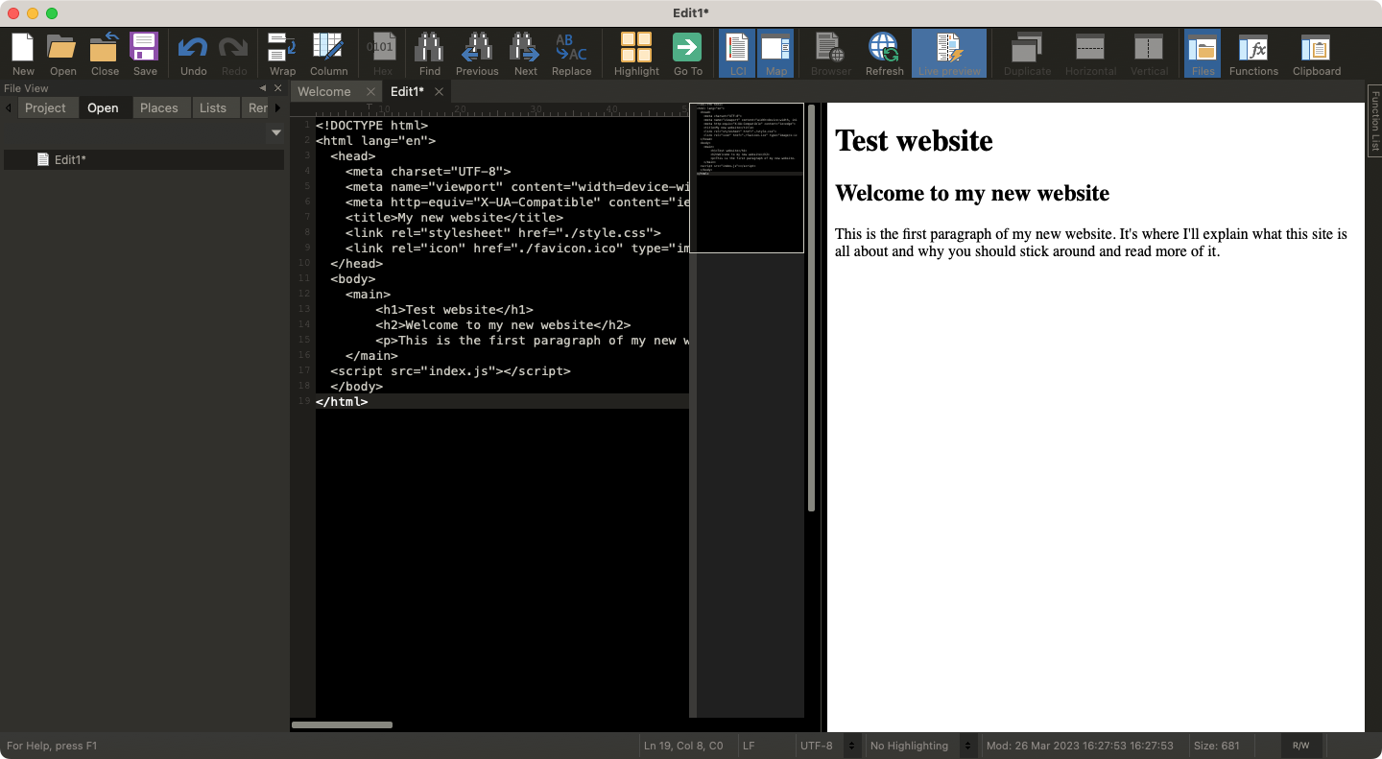The image size is (1382, 759).
Task: Switch to the Project tab in File View
Action: coord(46,108)
